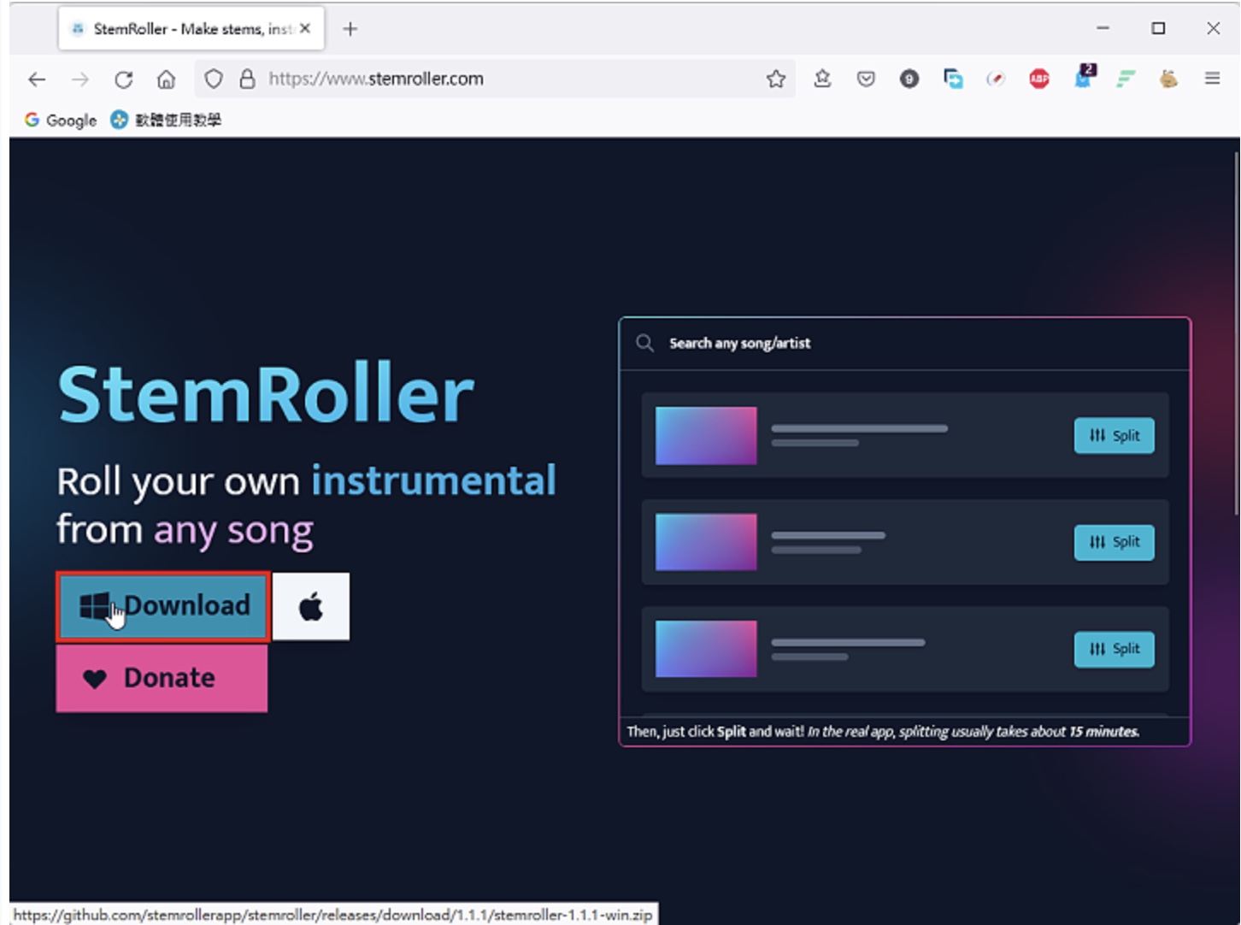Click Split on the first song result
Image resolution: width=1241 pixels, height=925 pixels.
point(1114,436)
